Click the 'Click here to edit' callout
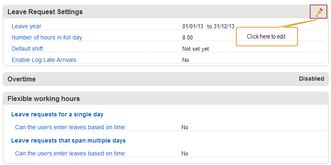Screen dimensions: 331x165 coord(266,37)
